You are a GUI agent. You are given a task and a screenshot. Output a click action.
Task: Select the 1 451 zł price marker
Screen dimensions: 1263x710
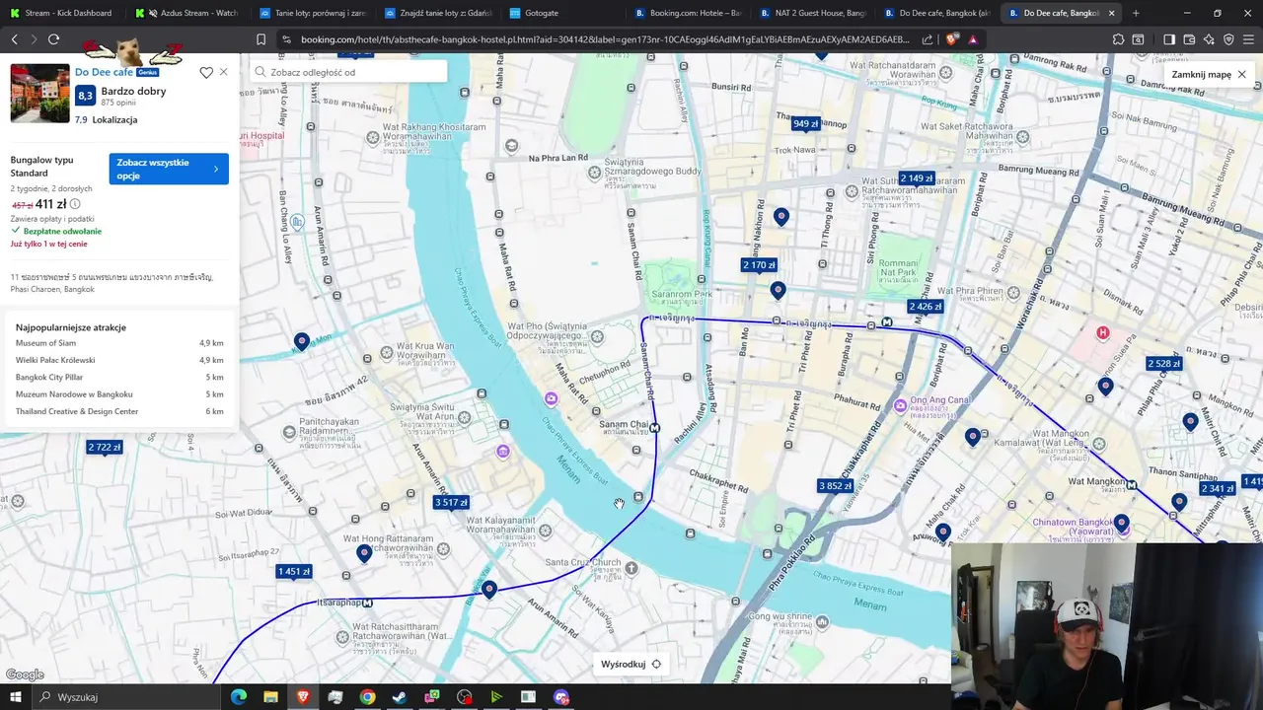294,572
